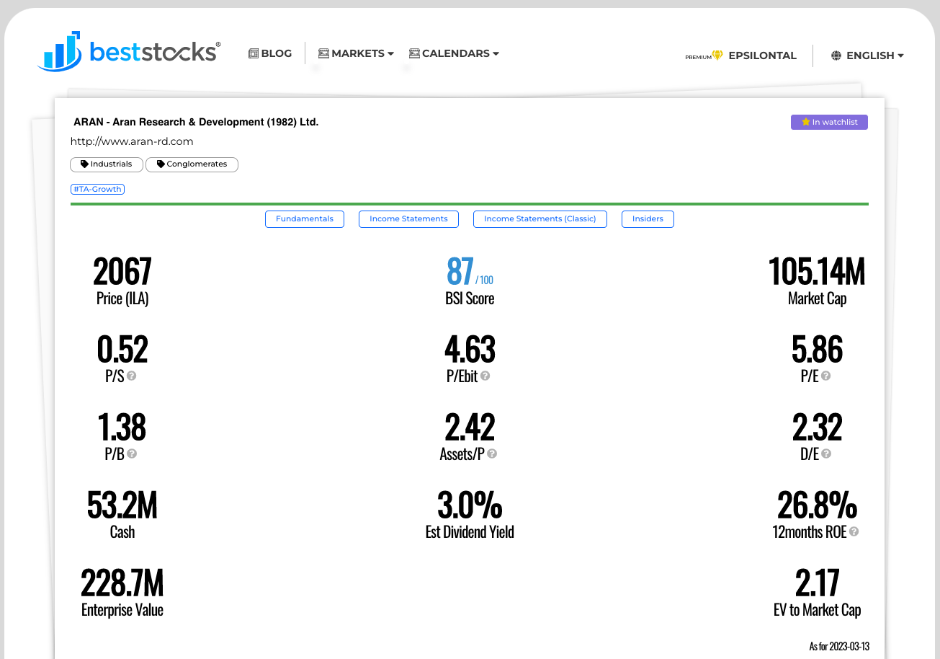
Task: Click the Blog newspaper icon
Action: click(254, 53)
